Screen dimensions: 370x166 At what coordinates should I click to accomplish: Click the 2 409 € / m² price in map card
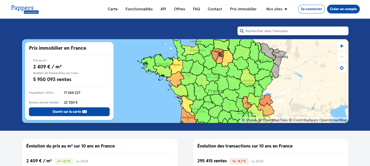click(47, 67)
